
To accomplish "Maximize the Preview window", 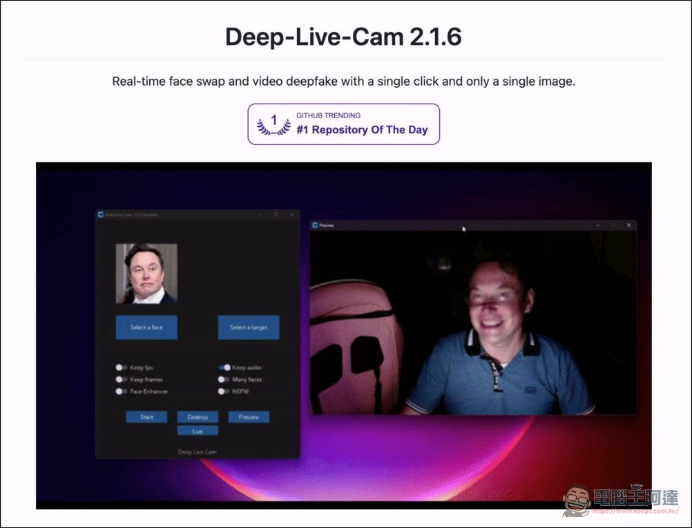I will (x=613, y=225).
